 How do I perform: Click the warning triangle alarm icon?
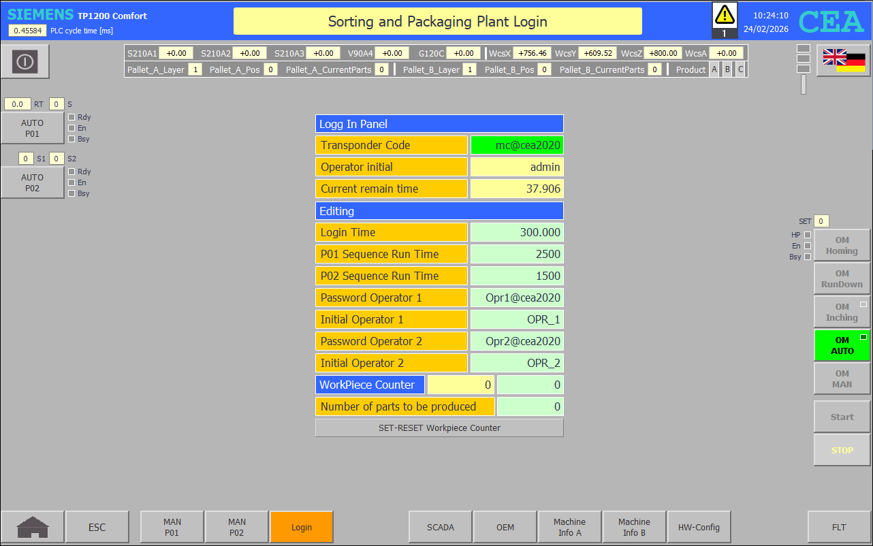(725, 15)
